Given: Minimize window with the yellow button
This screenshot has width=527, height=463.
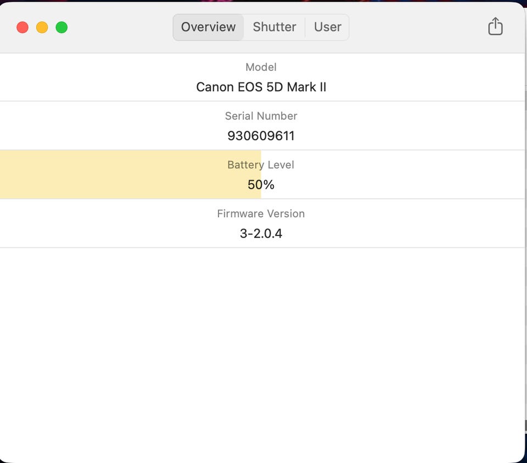Looking at the screenshot, I should (x=42, y=27).
